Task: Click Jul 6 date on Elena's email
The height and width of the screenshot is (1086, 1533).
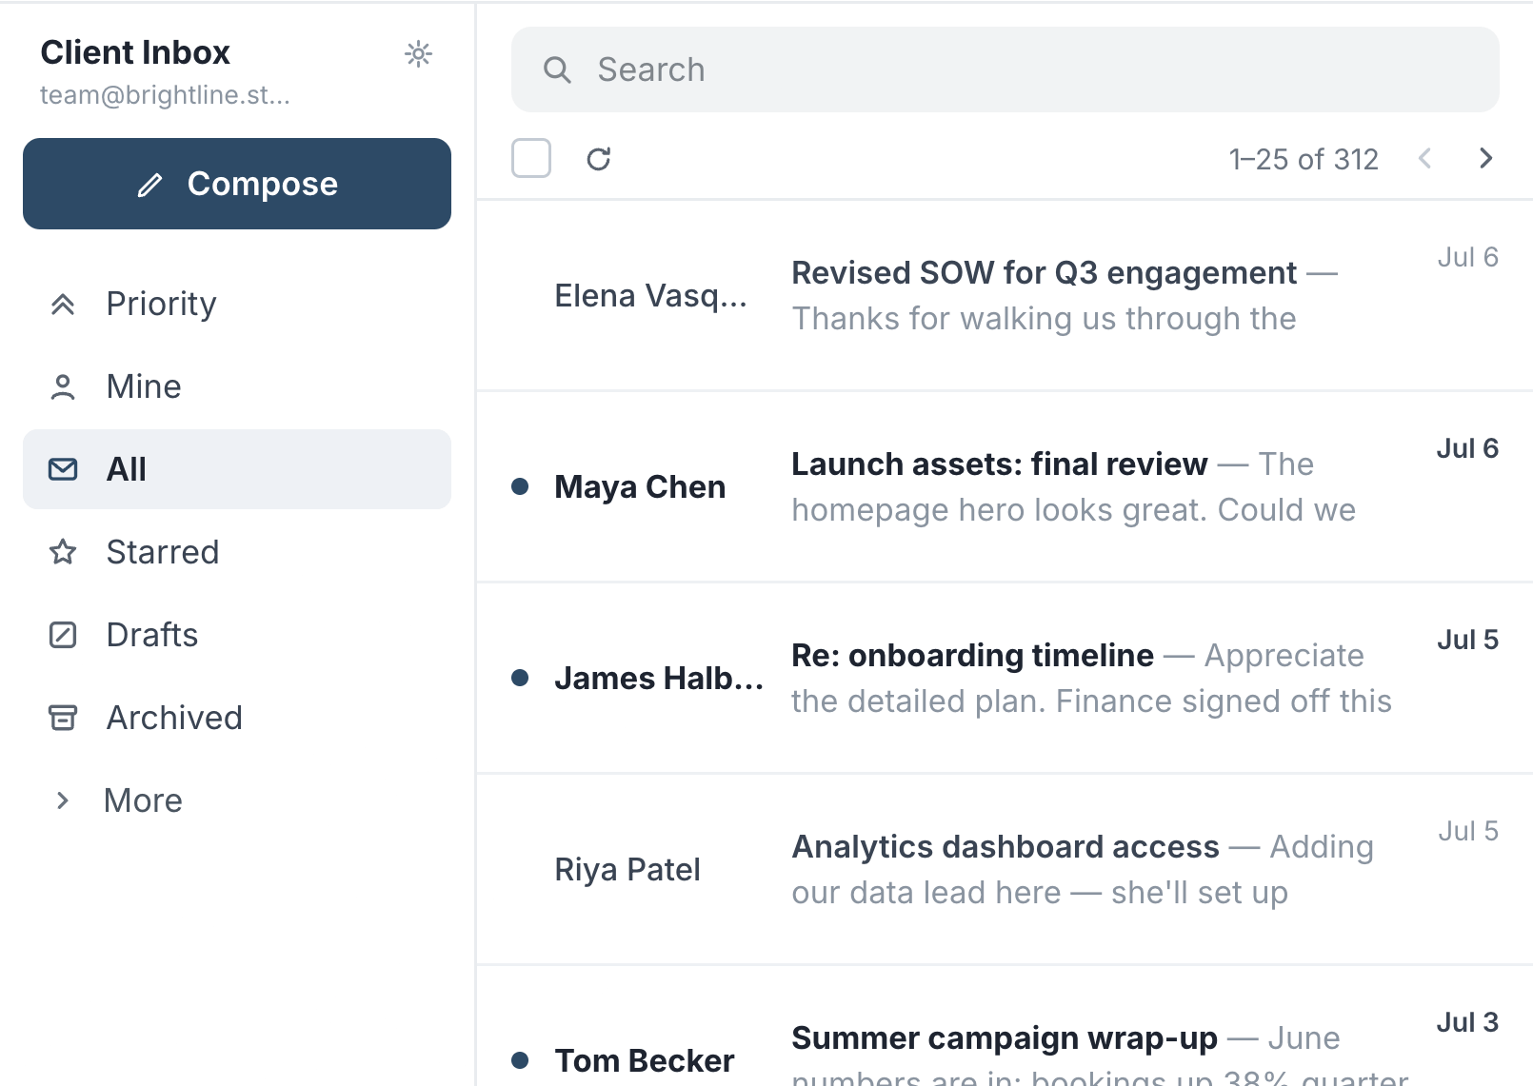Action: point(1467,257)
